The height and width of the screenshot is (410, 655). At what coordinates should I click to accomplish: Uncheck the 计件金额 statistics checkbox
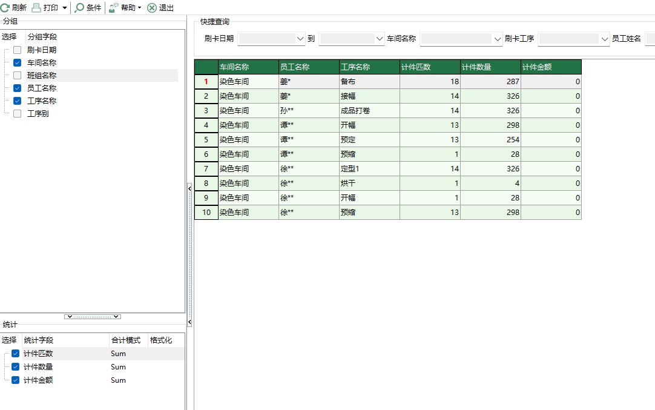pos(15,380)
